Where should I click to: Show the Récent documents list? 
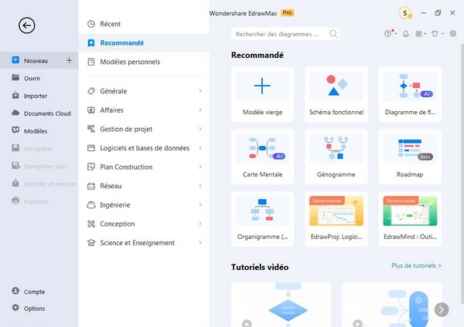click(x=144, y=24)
